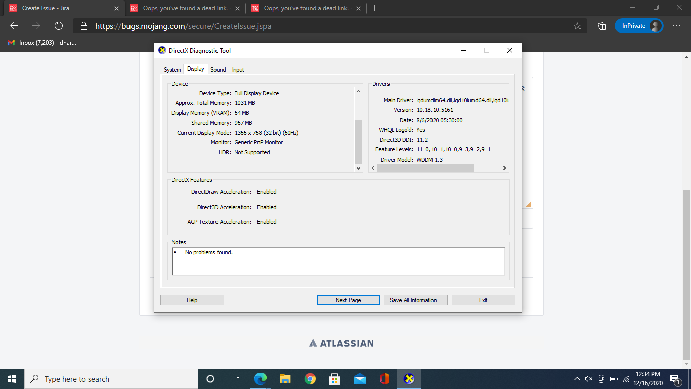Click DirectX Diagnostic Tool taskbar icon

[x=409, y=379]
